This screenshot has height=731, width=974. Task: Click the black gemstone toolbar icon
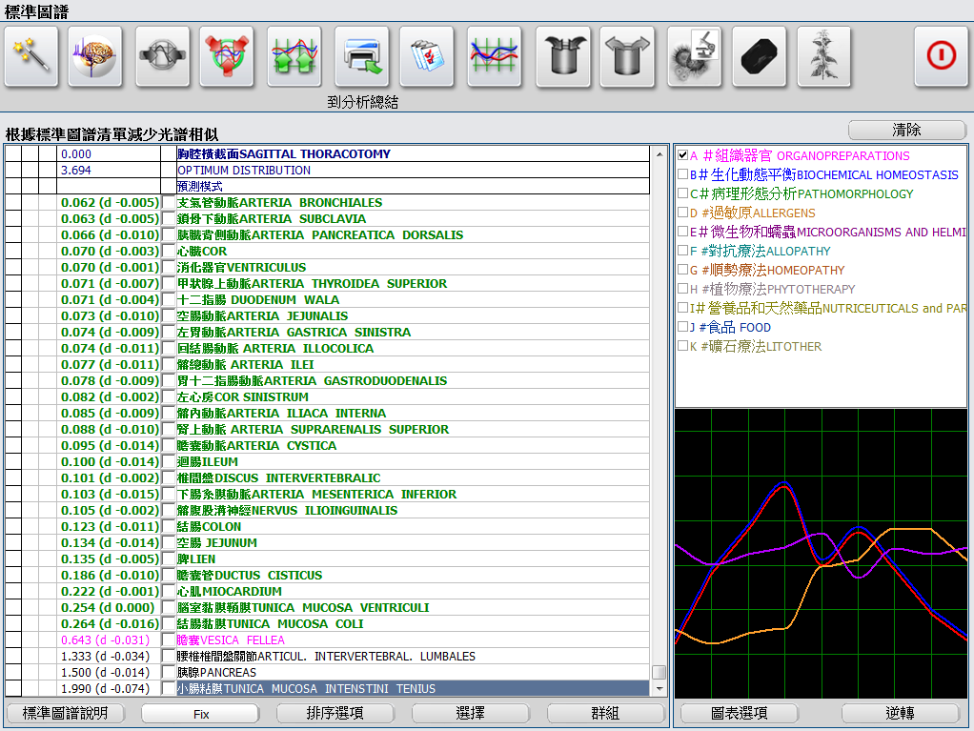click(x=759, y=57)
